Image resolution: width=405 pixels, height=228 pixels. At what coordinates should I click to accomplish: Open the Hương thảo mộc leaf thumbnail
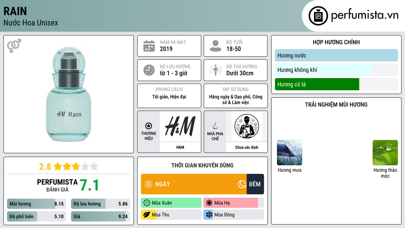click(385, 152)
